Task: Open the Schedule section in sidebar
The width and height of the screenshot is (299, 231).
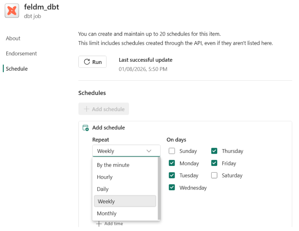Action: coord(17,69)
